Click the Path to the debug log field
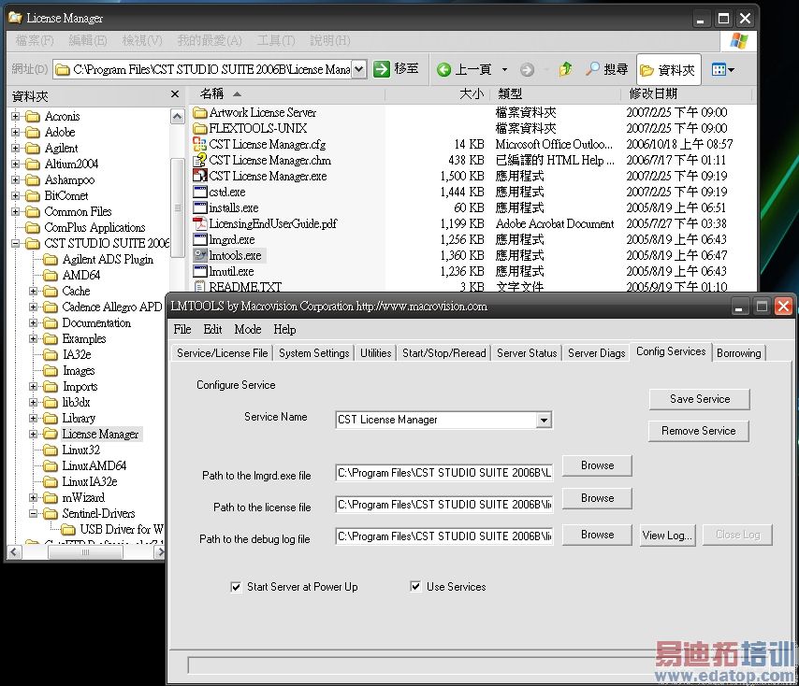 444,536
